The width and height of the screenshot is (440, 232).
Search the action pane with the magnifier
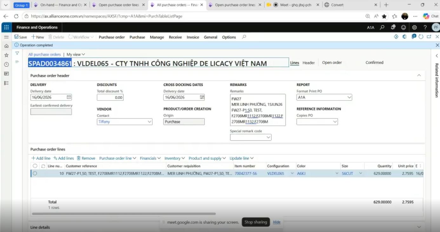coord(244,37)
